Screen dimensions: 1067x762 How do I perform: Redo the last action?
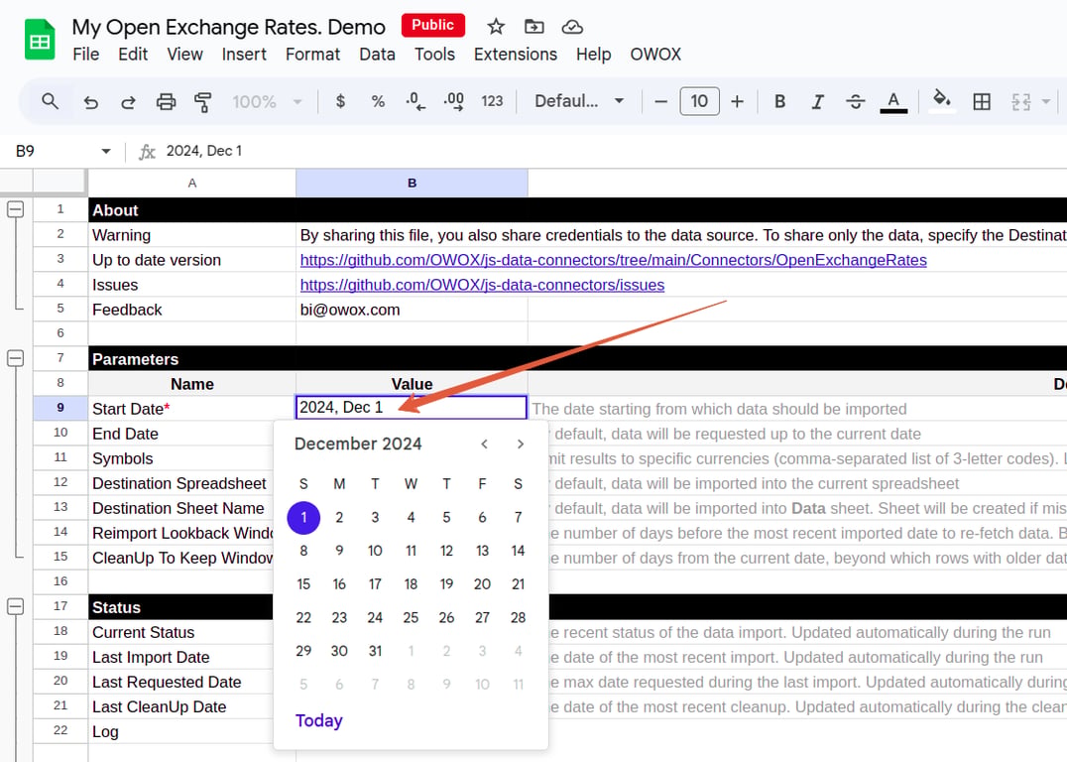click(x=128, y=102)
